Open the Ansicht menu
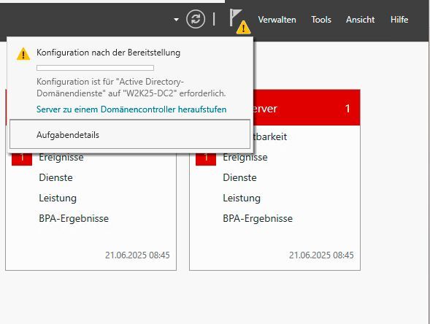Viewport: 430px width, 324px height. pyautogui.click(x=360, y=20)
